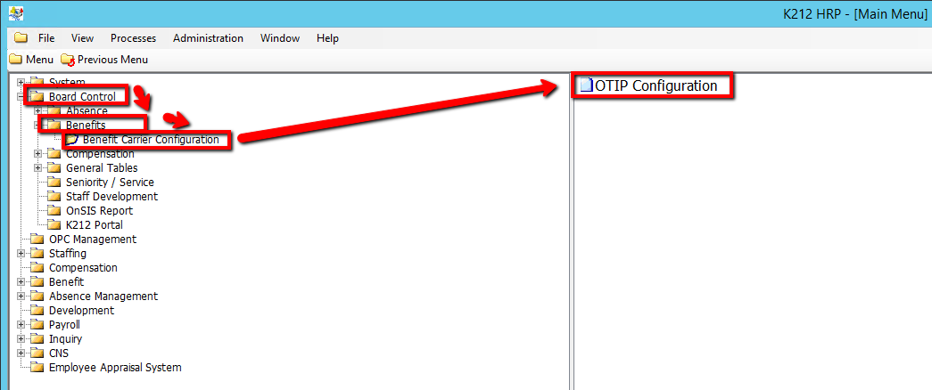
Task: Click the OnSIS Report folder icon
Action: [x=54, y=211]
